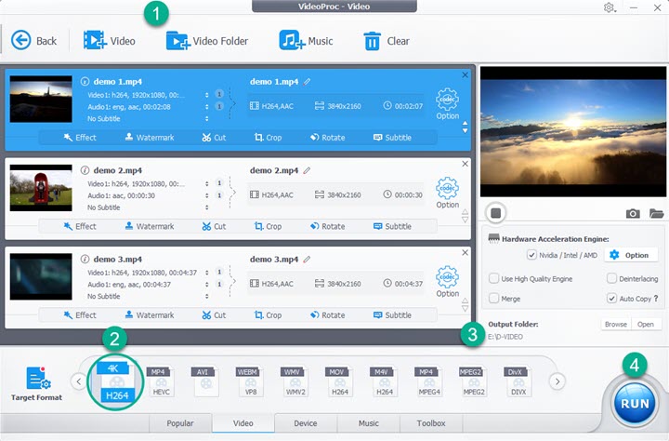This screenshot has width=669, height=441.
Task: Show previous formats with left arrow
Action: pos(78,381)
